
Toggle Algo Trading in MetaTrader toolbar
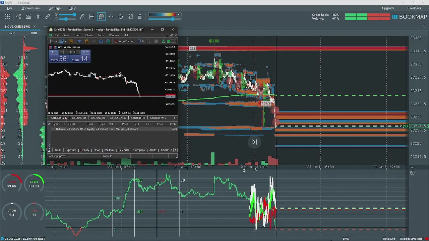click(x=124, y=41)
